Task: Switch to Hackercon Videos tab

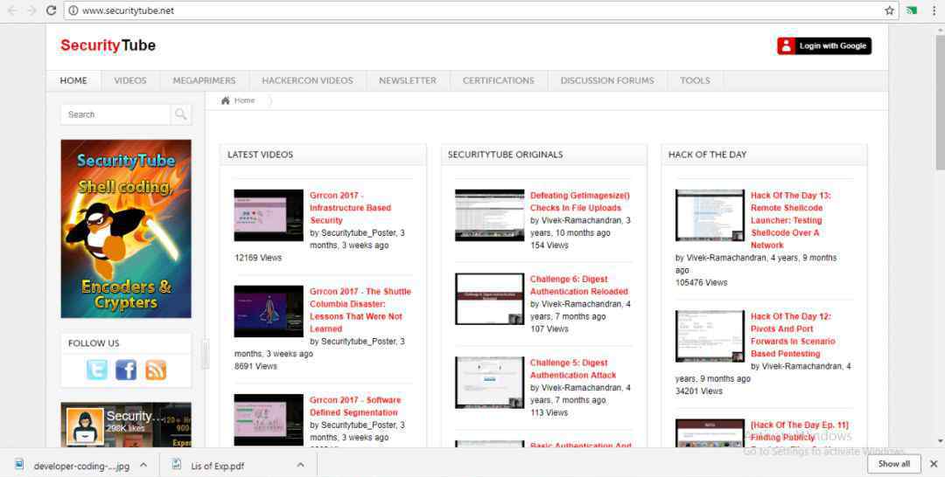Action: tap(307, 80)
